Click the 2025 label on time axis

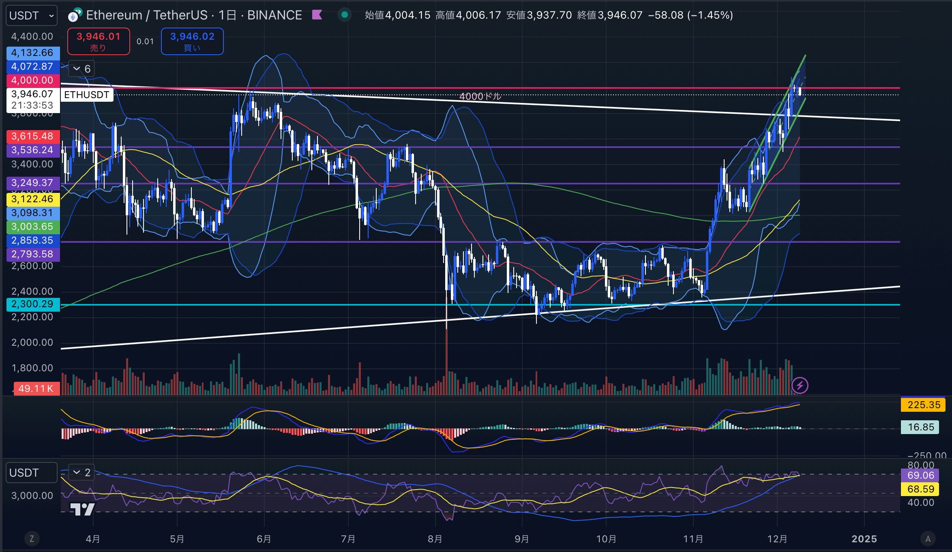pyautogui.click(x=864, y=539)
